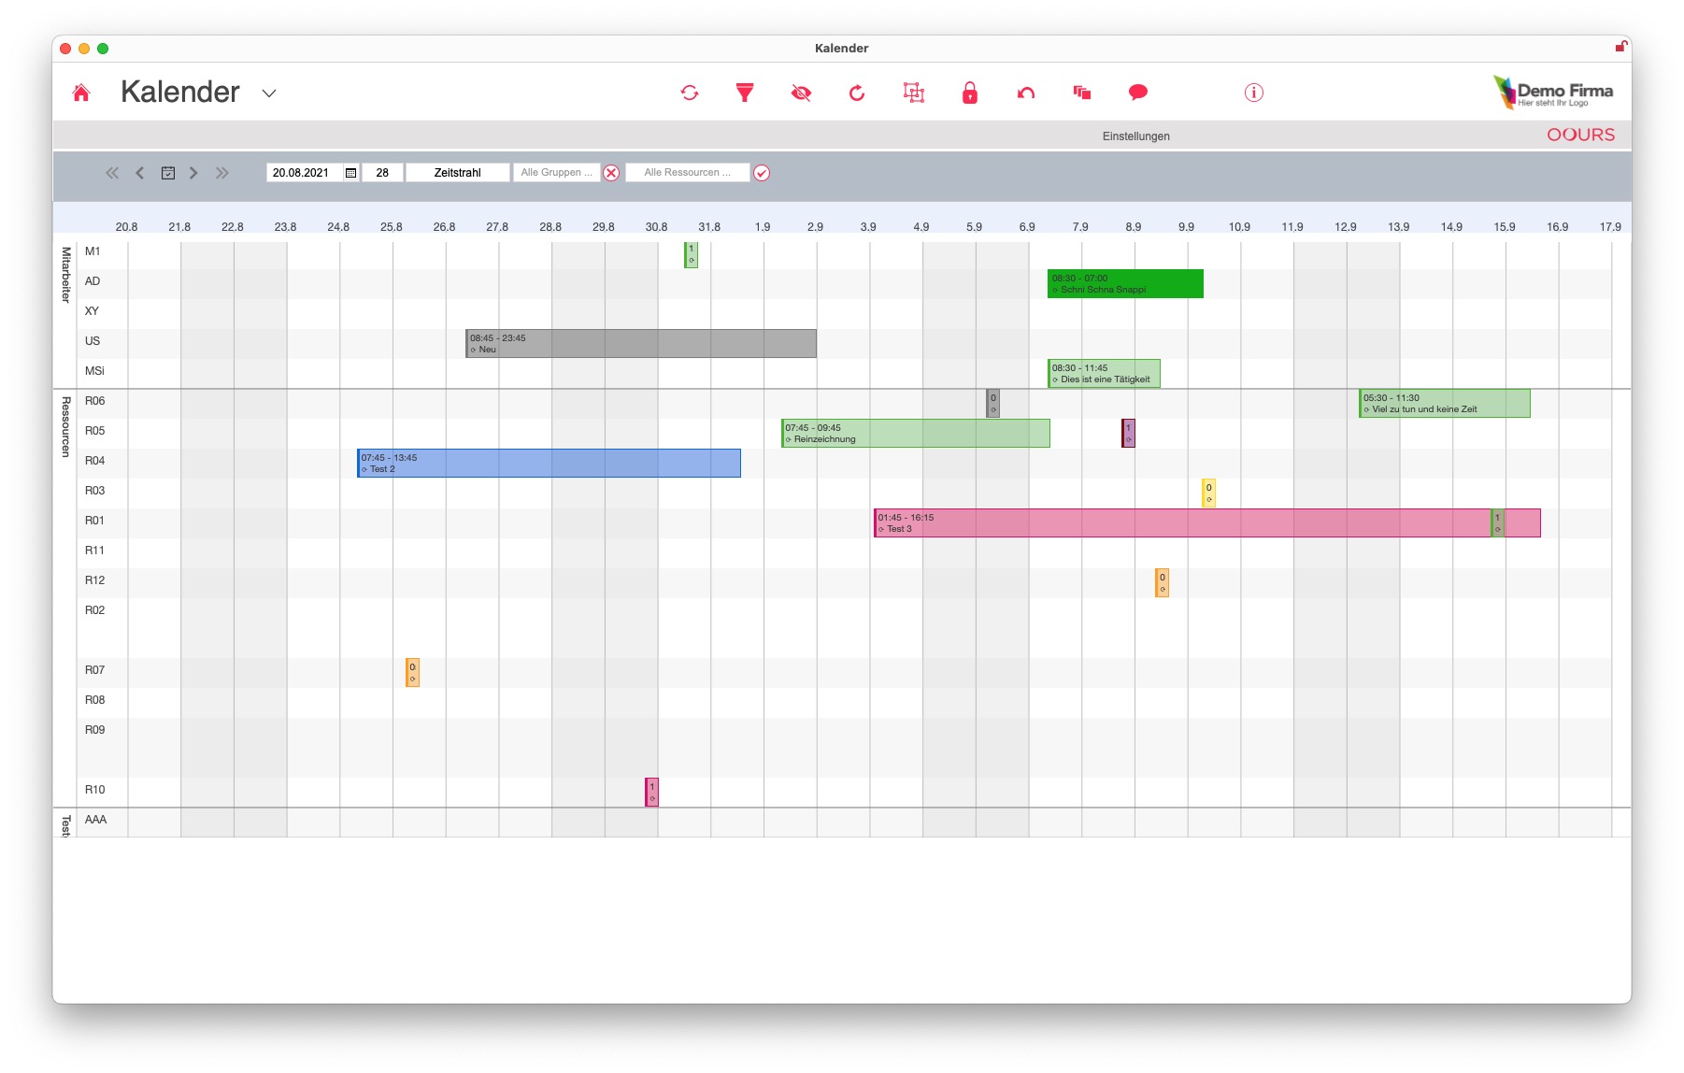Click the OOURS brand link
Screen dimensions: 1684x1073
(x=1580, y=135)
